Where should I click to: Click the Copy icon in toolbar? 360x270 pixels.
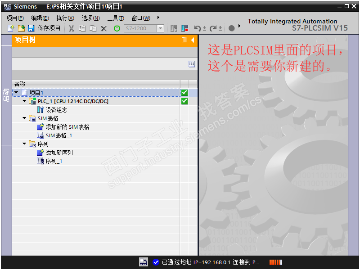(82, 28)
